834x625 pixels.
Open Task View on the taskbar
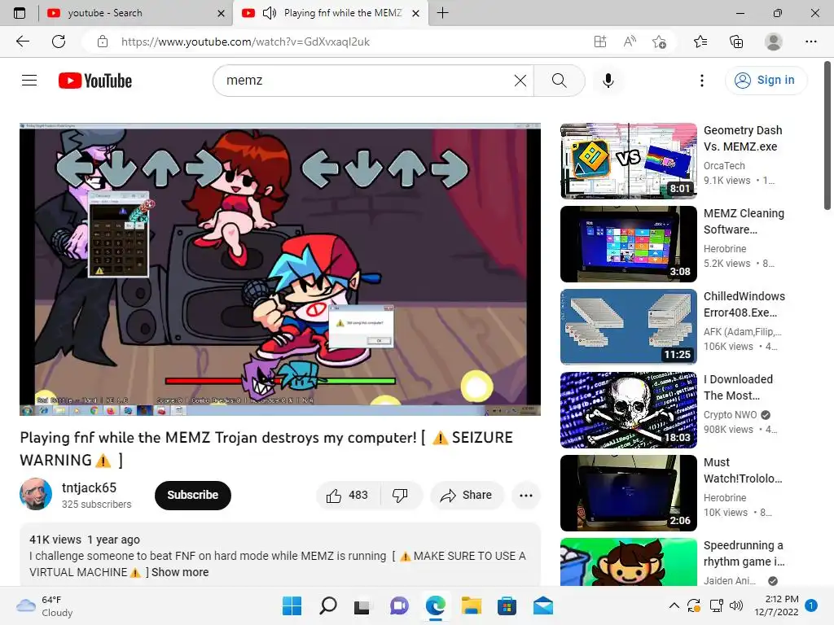point(362,605)
